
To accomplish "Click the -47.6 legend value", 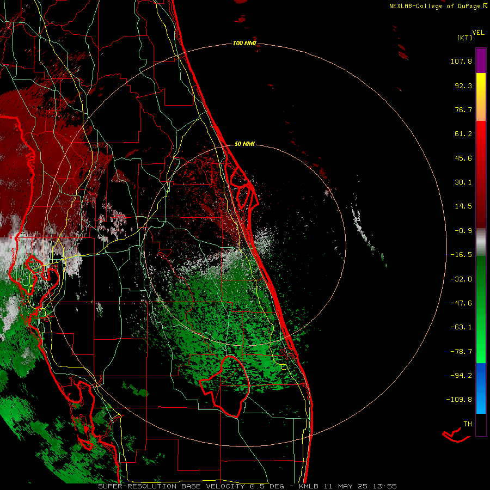I will (x=461, y=303).
